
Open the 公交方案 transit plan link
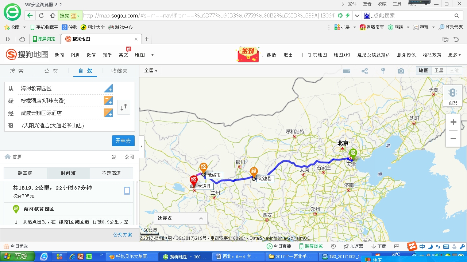(123, 235)
